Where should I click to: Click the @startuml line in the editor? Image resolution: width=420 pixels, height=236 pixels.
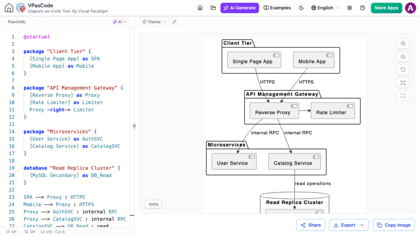pyautogui.click(x=37, y=37)
